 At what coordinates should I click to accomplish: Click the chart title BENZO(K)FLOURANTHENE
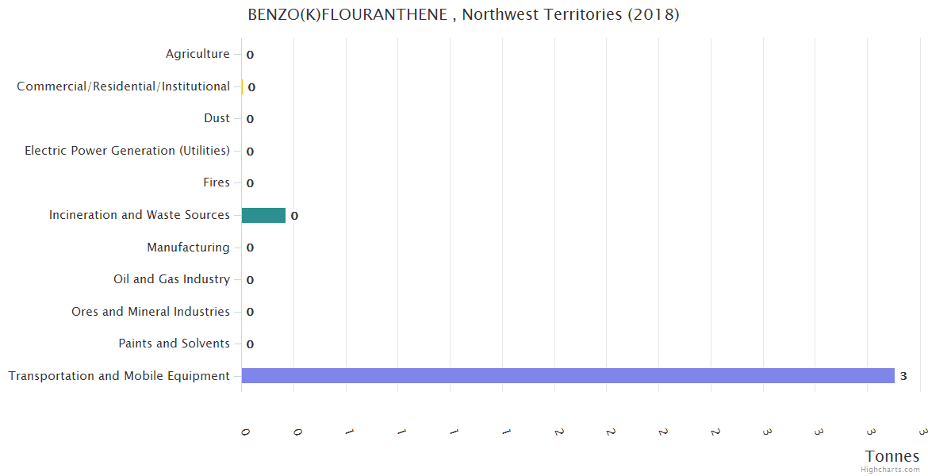463,14
